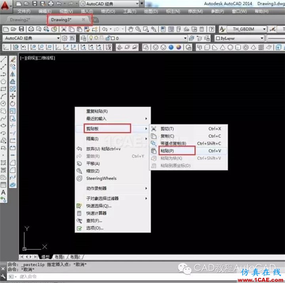The width and height of the screenshot is (285, 283).
Task: Open the AutoCAD 经典 workspace dropdown in title bar
Action: [x=137, y=4]
